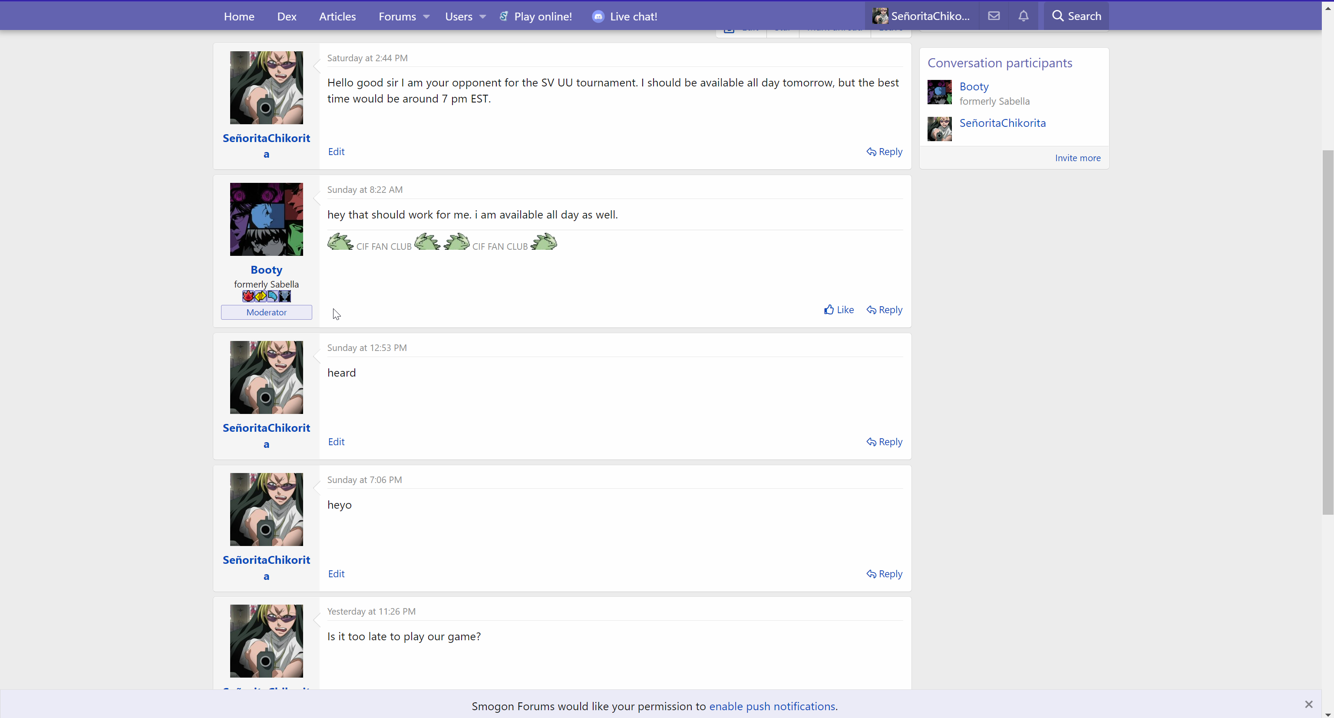
Task: Click first CIF fan club sprite
Action: tap(340, 242)
